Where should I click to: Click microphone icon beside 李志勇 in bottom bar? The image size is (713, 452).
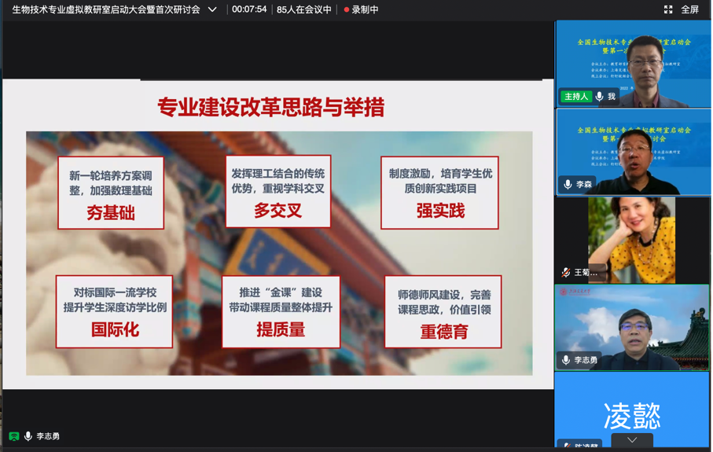pyautogui.click(x=28, y=436)
